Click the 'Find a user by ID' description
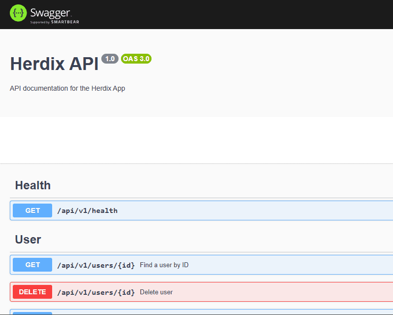Screen dimensions: 393x315 [x=164, y=265]
